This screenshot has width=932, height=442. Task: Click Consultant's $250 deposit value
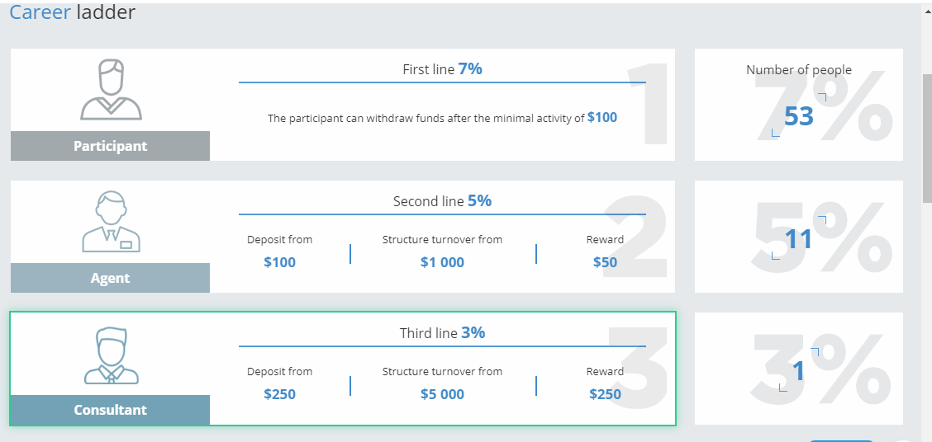(x=279, y=394)
